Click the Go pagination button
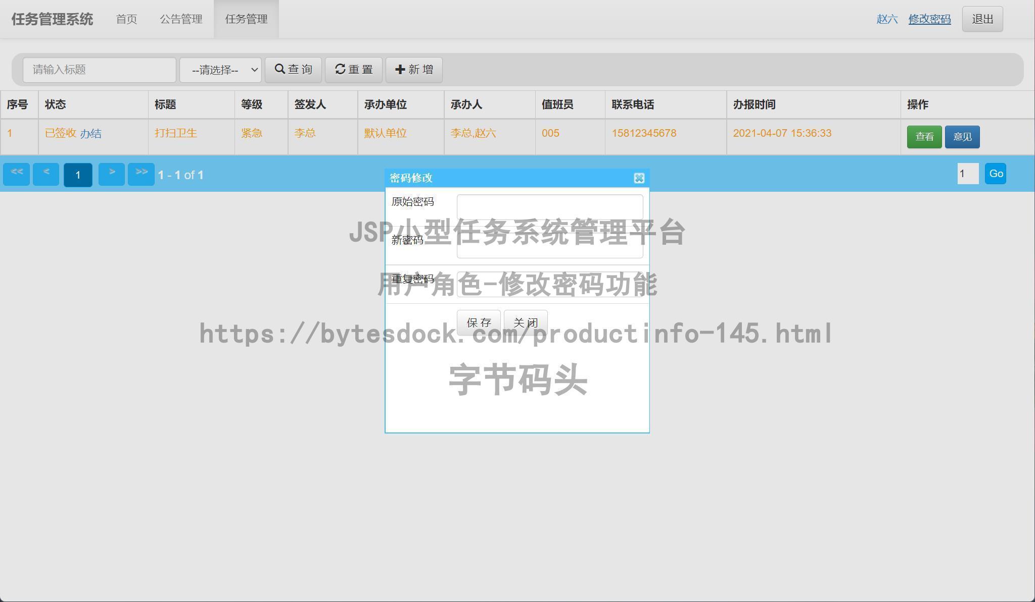 pos(995,173)
